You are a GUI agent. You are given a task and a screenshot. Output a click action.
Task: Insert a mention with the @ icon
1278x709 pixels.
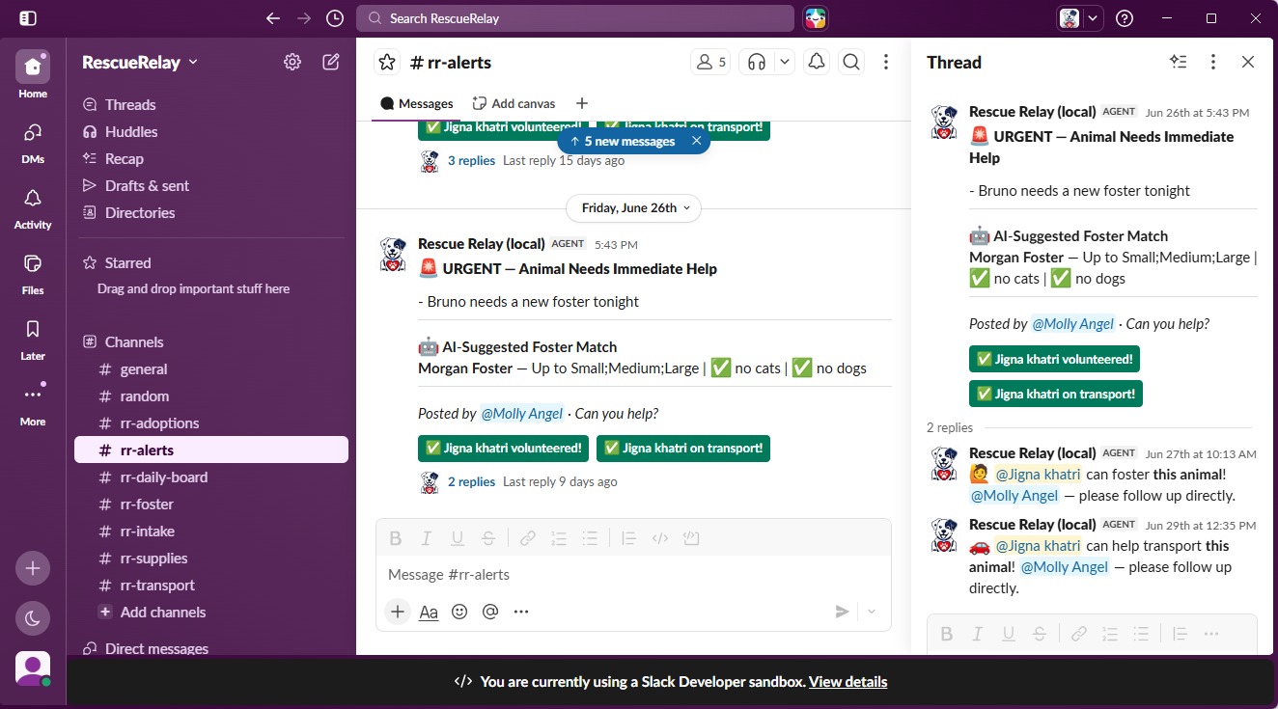pyautogui.click(x=490, y=612)
